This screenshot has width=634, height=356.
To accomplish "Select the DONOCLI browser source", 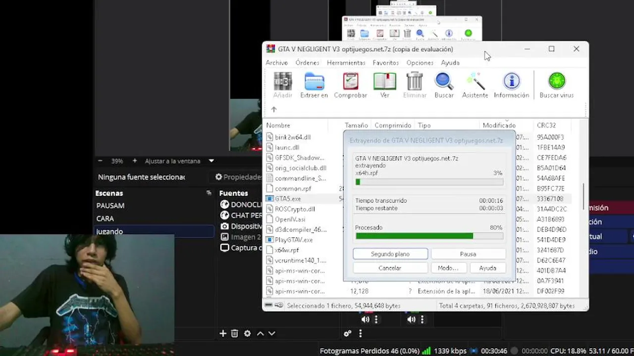I will [x=241, y=204].
